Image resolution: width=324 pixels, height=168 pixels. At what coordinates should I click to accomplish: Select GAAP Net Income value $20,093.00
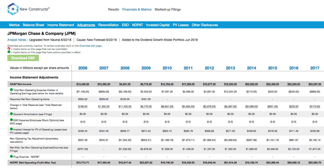tap(252, 84)
